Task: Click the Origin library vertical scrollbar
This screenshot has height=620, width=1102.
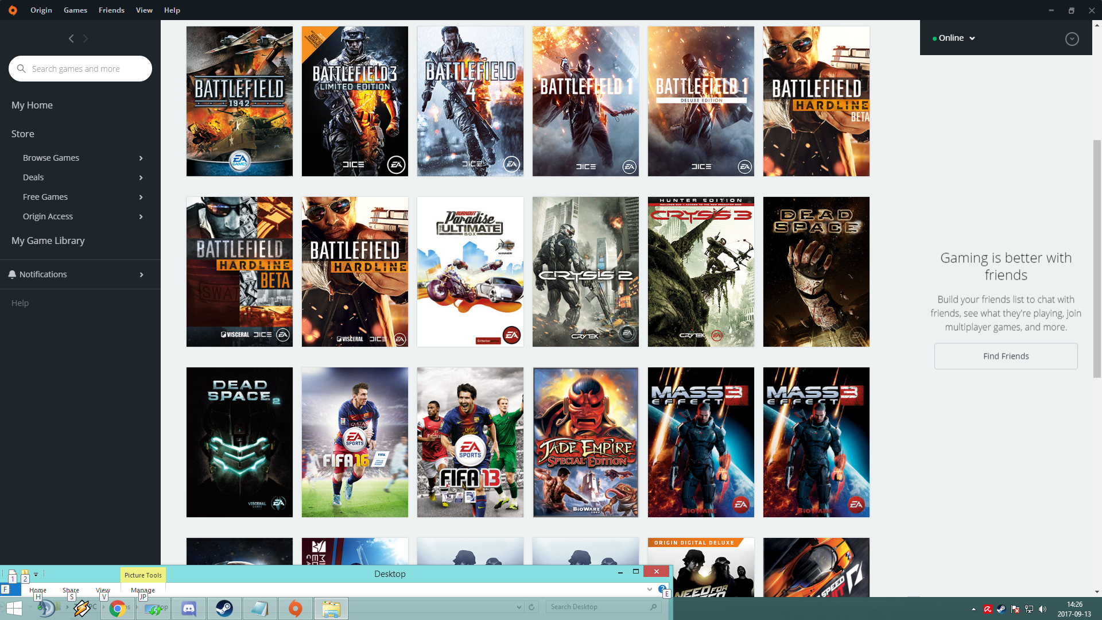Action: (1097, 258)
